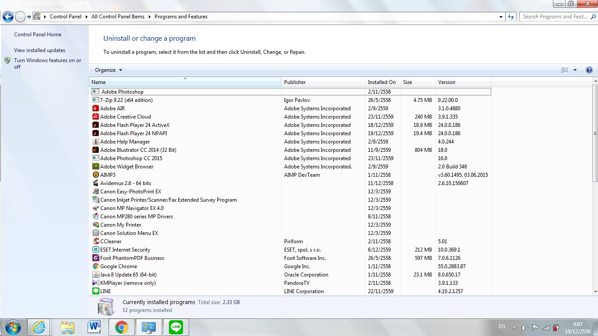Open the help question mark icon
This screenshot has height=336, width=598.
[589, 70]
